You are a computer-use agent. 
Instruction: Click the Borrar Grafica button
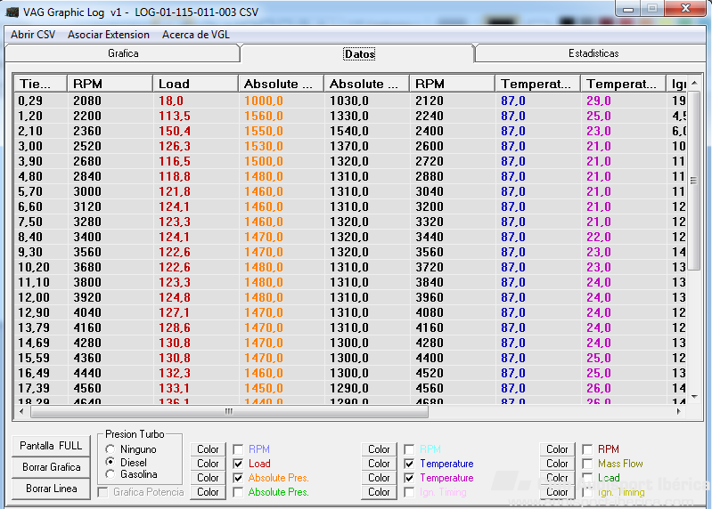tap(51, 467)
